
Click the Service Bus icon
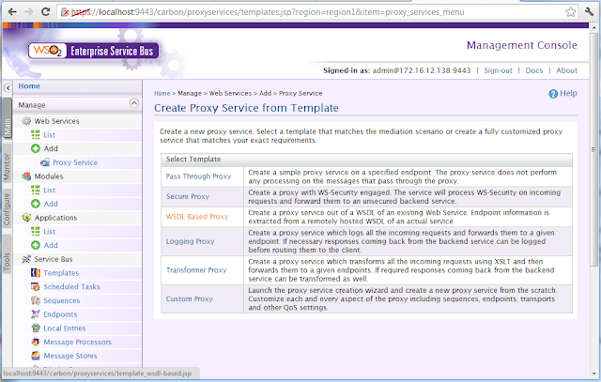coord(26,259)
